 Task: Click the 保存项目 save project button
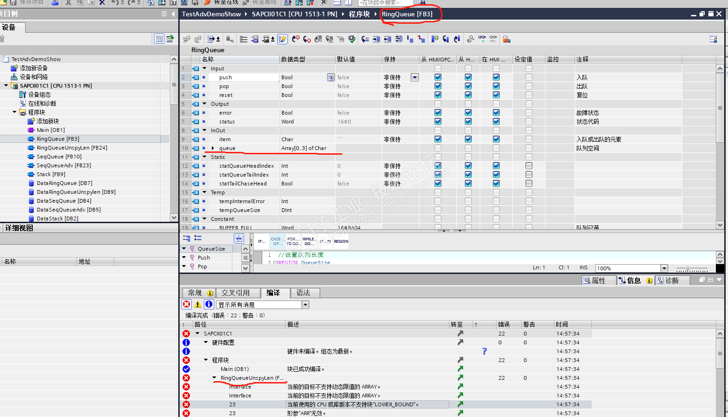pos(27,2)
